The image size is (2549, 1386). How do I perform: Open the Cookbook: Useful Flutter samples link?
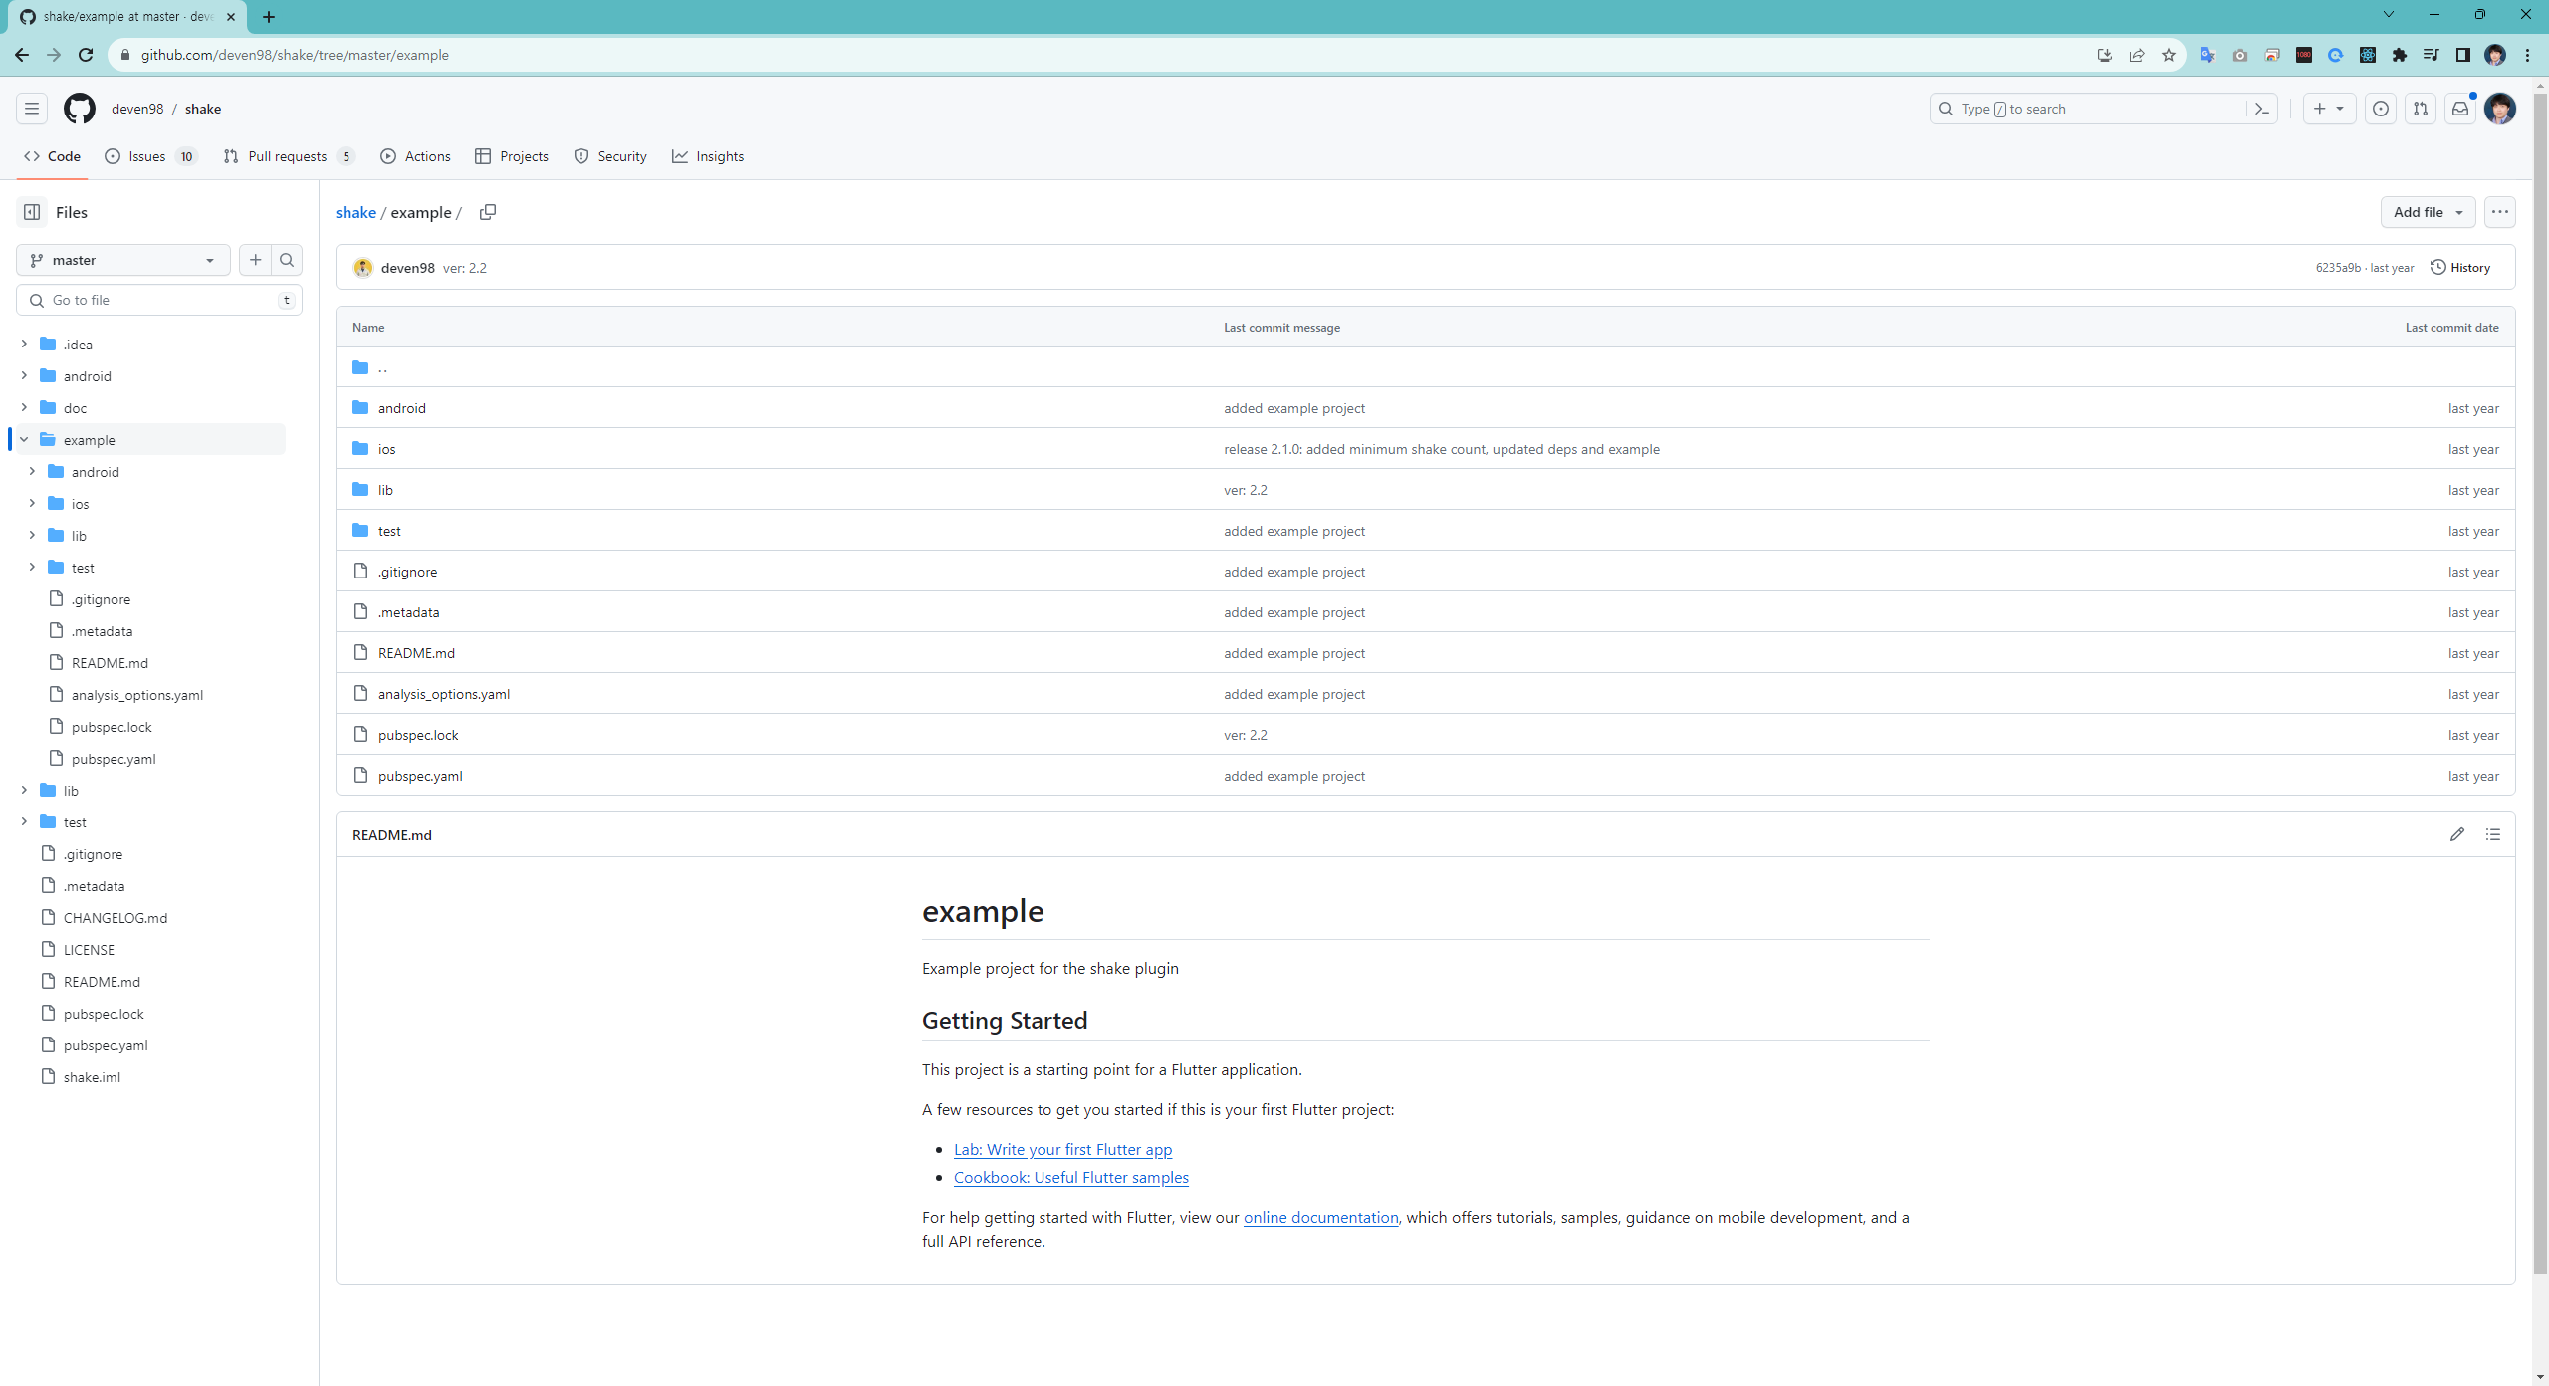click(x=1070, y=1177)
